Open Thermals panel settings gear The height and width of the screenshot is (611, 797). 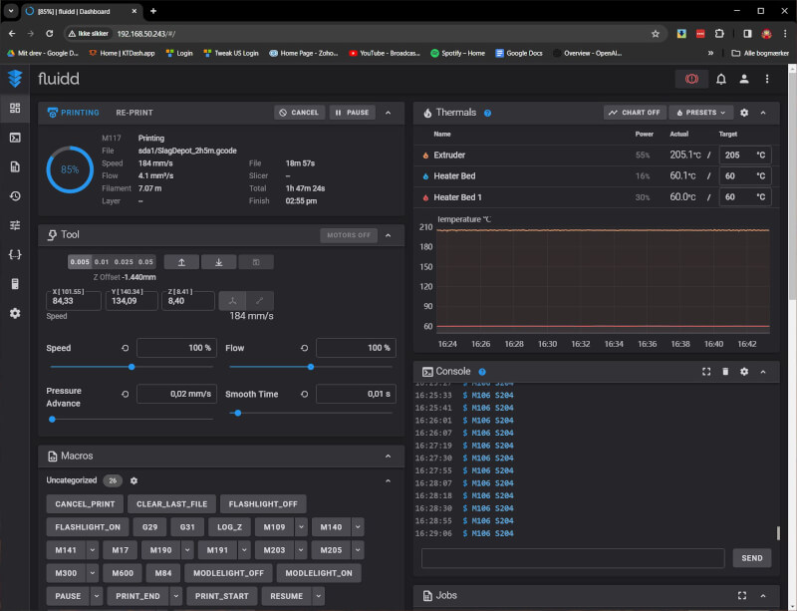point(744,113)
